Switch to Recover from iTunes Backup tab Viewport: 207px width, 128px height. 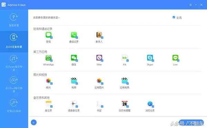click(x=14, y=63)
